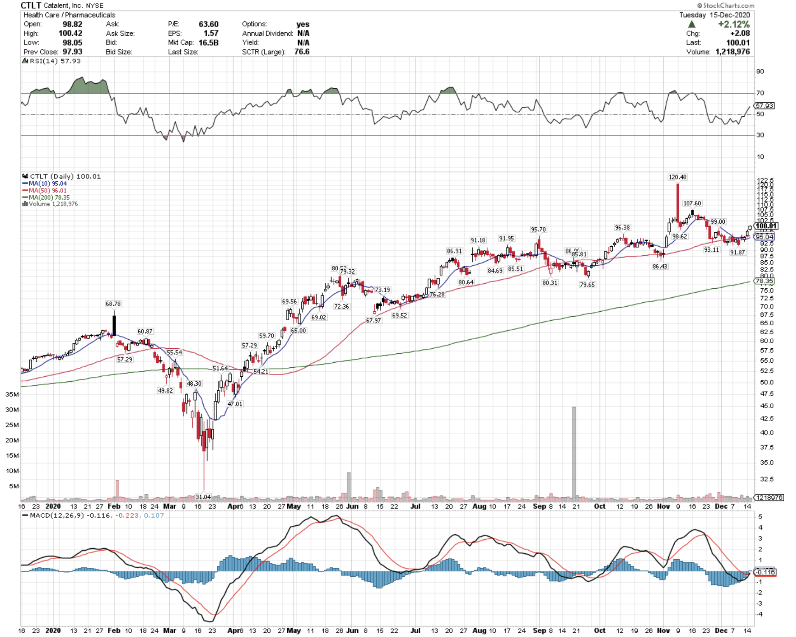
Task: Click the MACD legend line marker
Action: (x=25, y=516)
